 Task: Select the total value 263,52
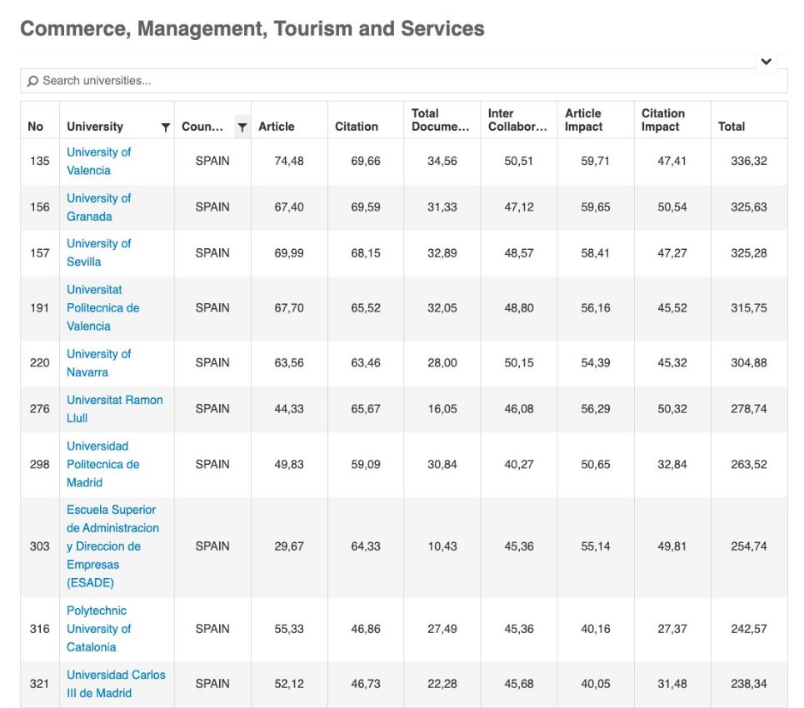point(749,465)
